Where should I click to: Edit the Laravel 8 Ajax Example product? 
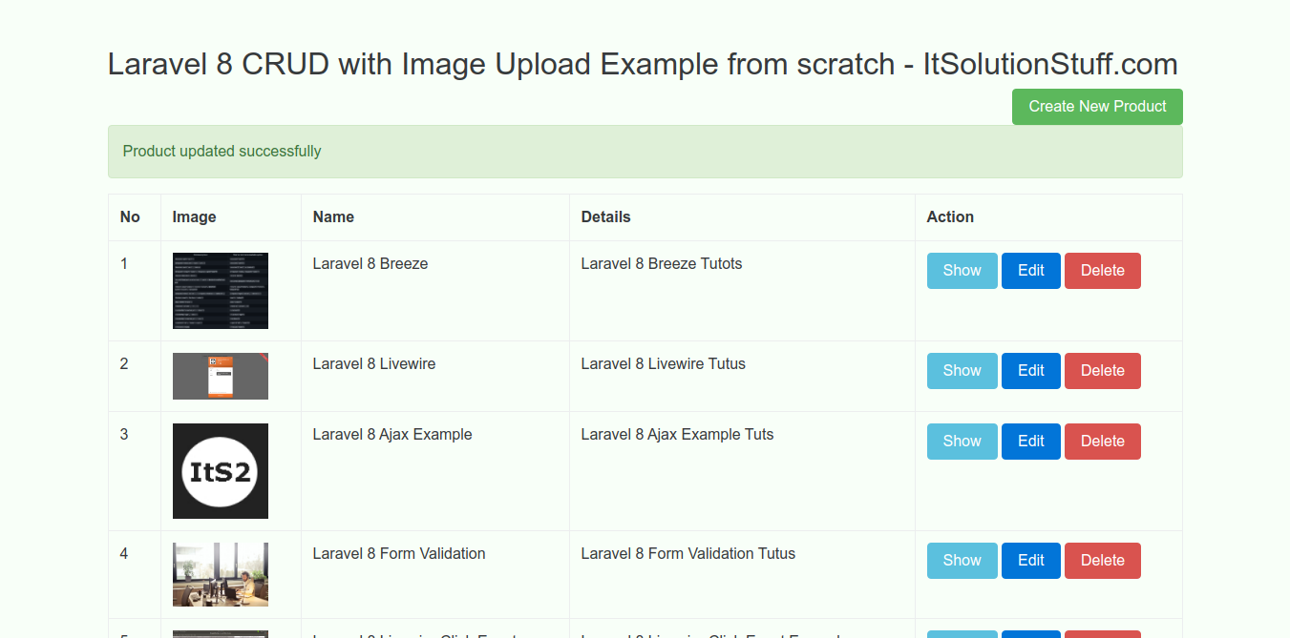pyautogui.click(x=1030, y=442)
